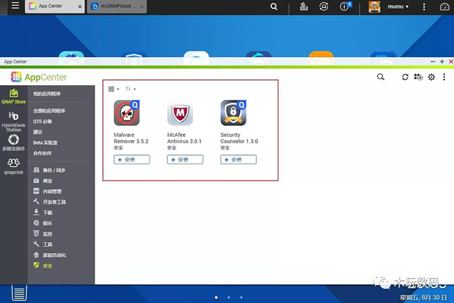
Task: Click McAfee Antivirus 3.0.1 title
Action: coord(184,138)
